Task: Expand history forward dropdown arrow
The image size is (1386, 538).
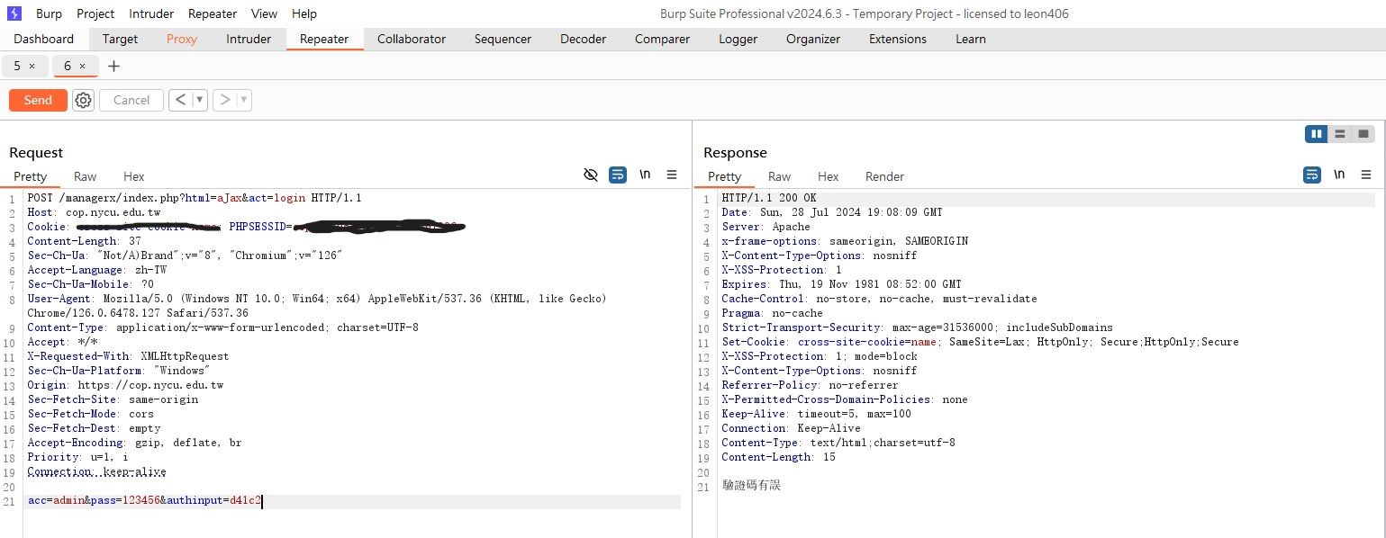Action: [244, 100]
